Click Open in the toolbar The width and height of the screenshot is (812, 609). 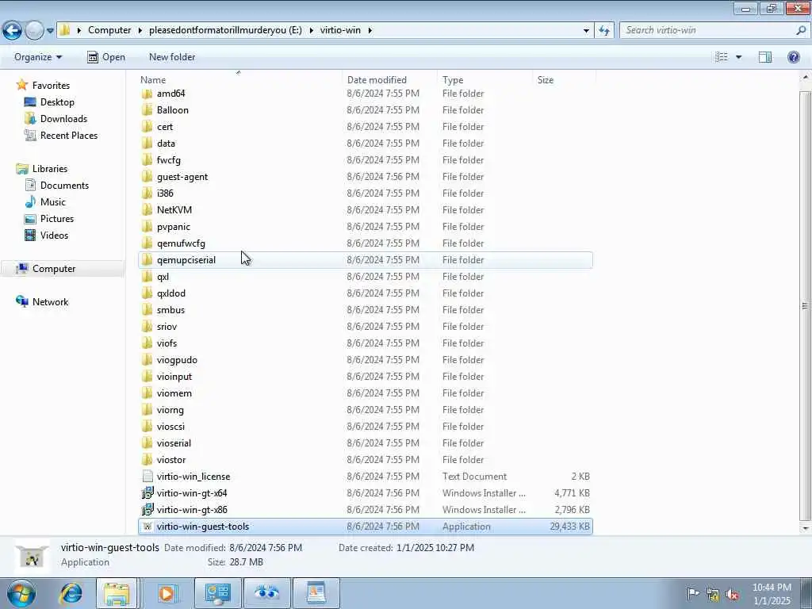point(106,57)
